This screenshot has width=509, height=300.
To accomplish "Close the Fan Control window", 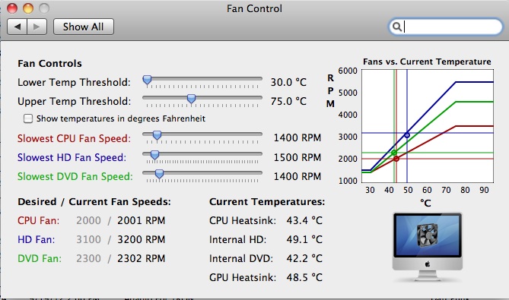I will tap(12, 8).
